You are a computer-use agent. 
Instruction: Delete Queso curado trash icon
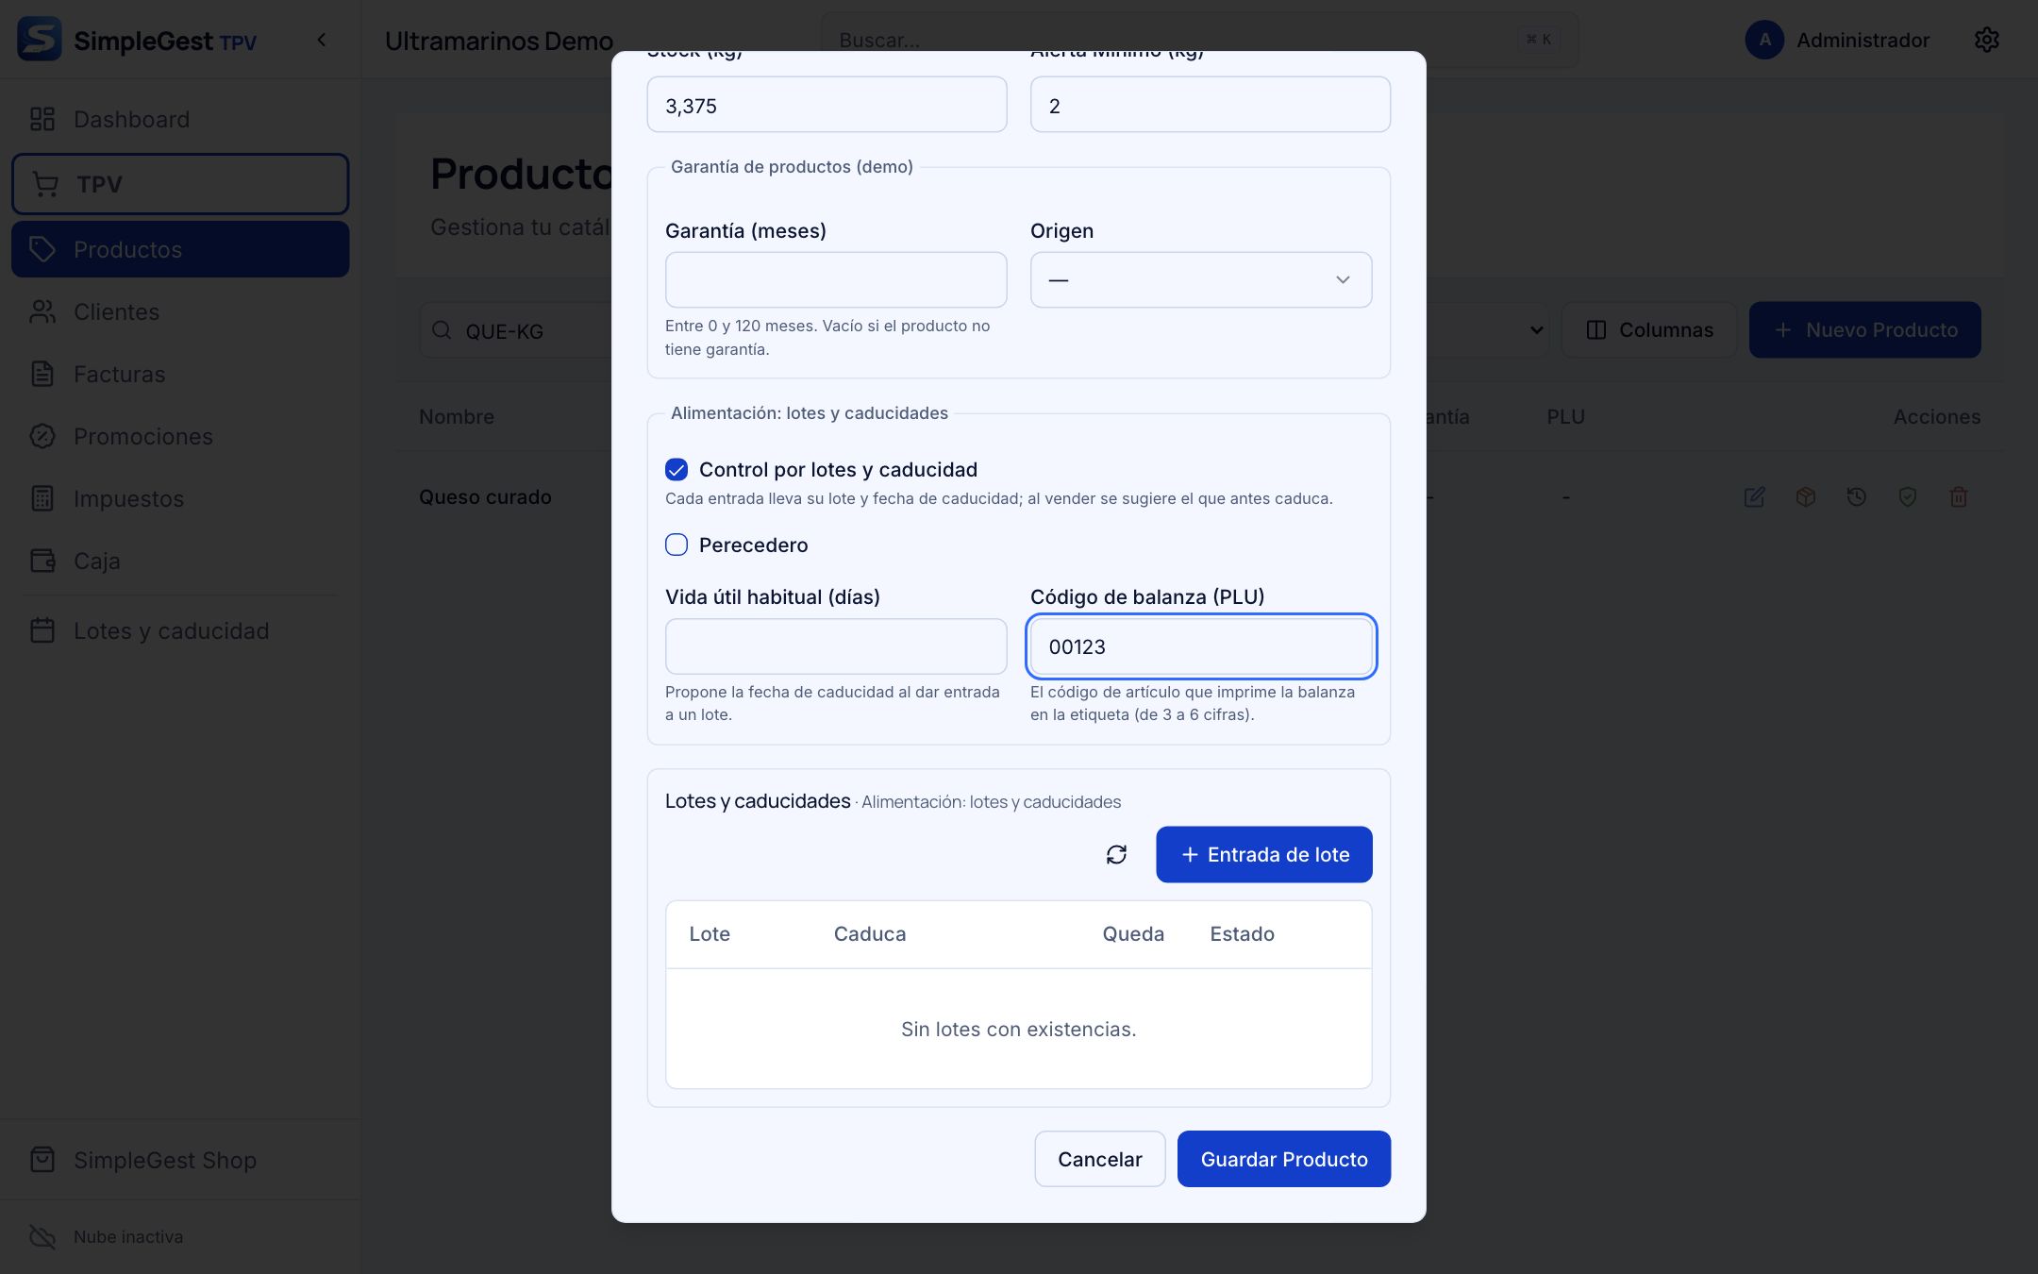pos(1959,497)
